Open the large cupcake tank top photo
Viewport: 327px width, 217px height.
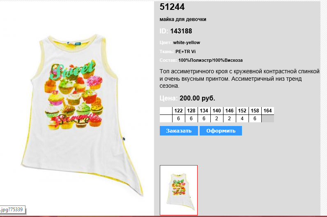(83, 115)
